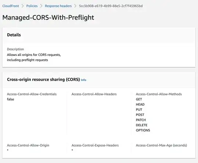Image resolution: width=198 pixels, height=163 pixels.
Task: Click the chevron after Response headers breadcrumb
Action: (75, 6)
